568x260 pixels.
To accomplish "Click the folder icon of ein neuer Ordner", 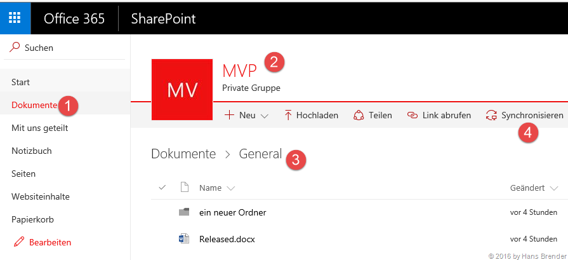I will [184, 212].
